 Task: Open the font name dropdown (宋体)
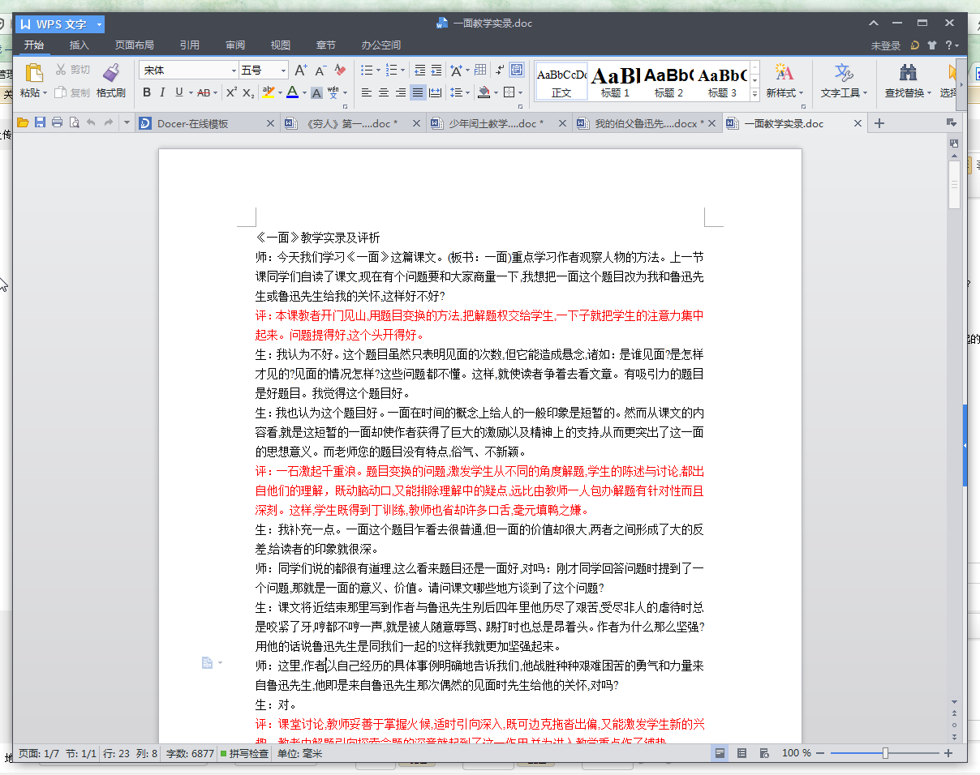(234, 71)
